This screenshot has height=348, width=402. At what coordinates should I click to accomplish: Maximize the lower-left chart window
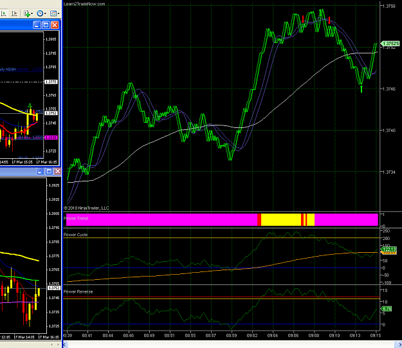tap(49, 172)
